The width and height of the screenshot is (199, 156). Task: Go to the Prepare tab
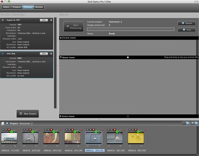coord(17,7)
